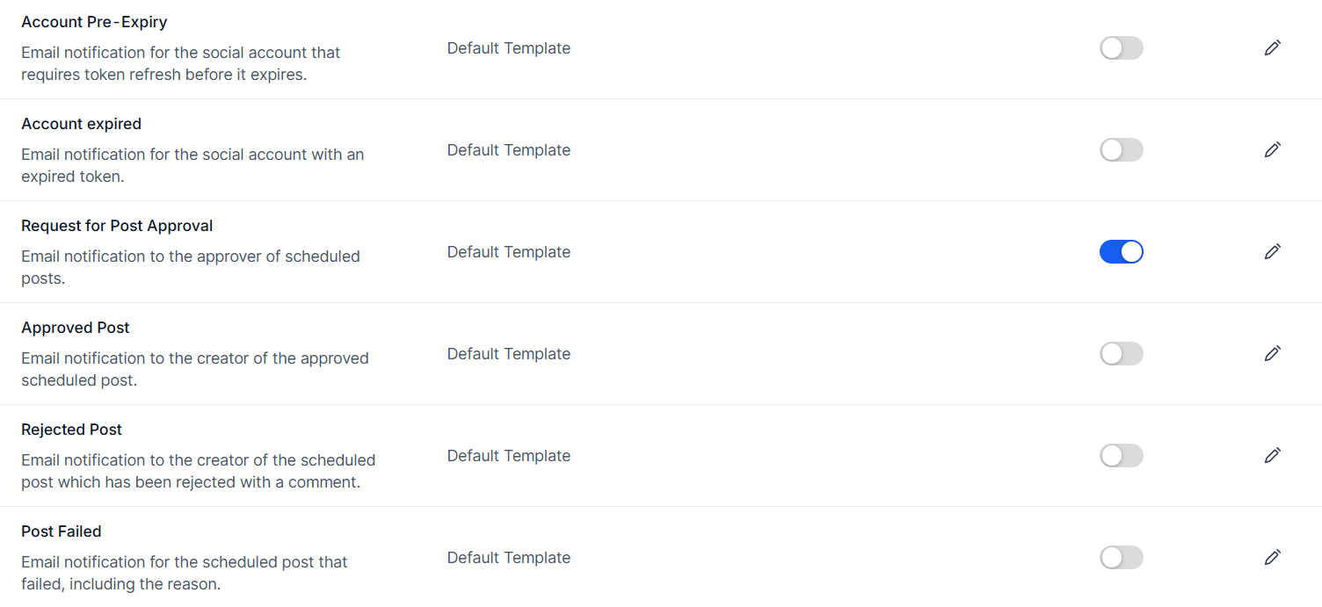The width and height of the screenshot is (1322, 607).
Task: Enable the Account Pre-Expiry notification toggle
Action: (x=1121, y=48)
